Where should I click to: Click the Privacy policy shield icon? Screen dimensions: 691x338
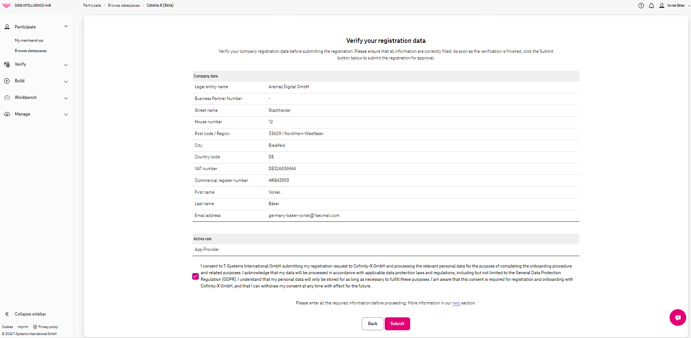tap(35, 327)
